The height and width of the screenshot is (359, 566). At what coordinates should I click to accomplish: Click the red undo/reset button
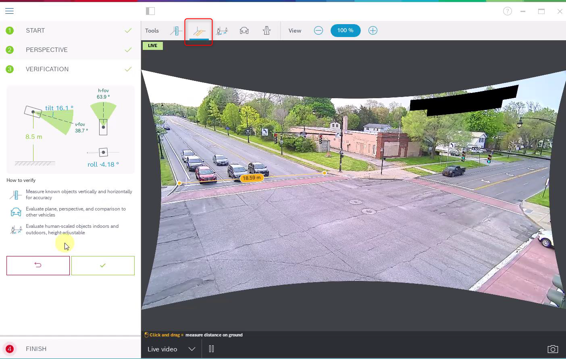click(x=38, y=265)
